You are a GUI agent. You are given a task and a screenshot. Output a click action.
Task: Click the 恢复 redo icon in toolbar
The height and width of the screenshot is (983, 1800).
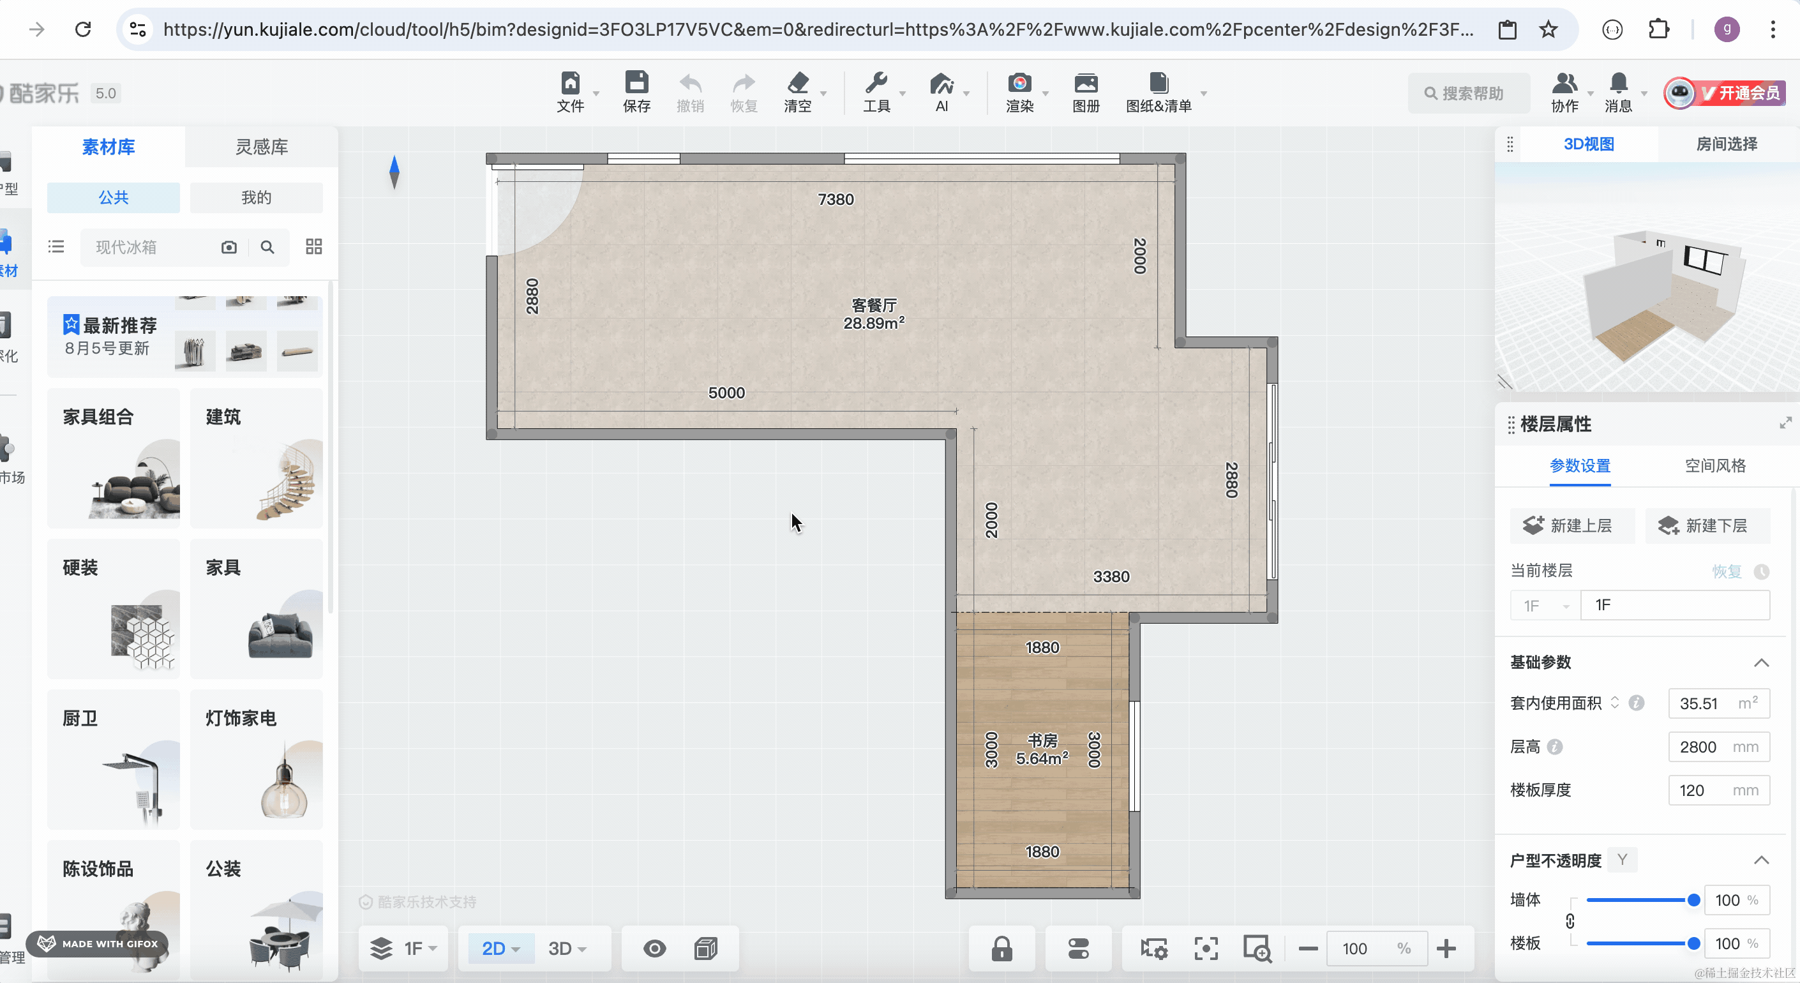click(x=744, y=83)
